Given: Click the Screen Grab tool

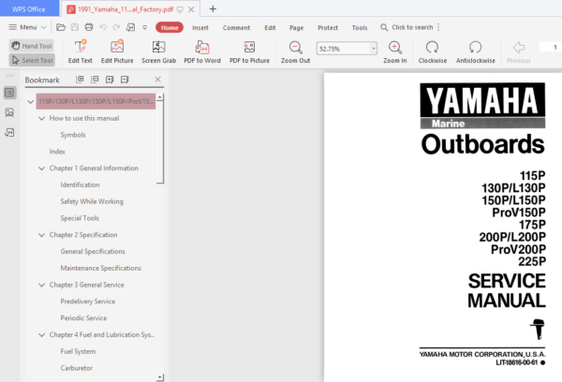Looking at the screenshot, I should point(159,51).
